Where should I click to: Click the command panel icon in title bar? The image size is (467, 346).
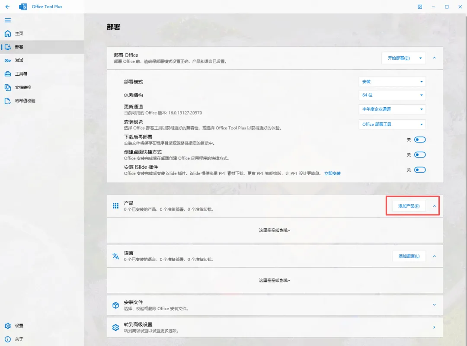(x=420, y=6)
